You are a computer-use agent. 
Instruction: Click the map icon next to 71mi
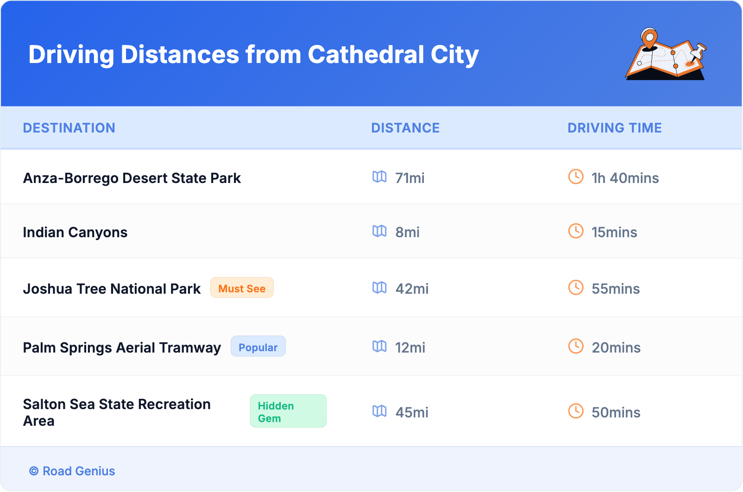(x=379, y=177)
